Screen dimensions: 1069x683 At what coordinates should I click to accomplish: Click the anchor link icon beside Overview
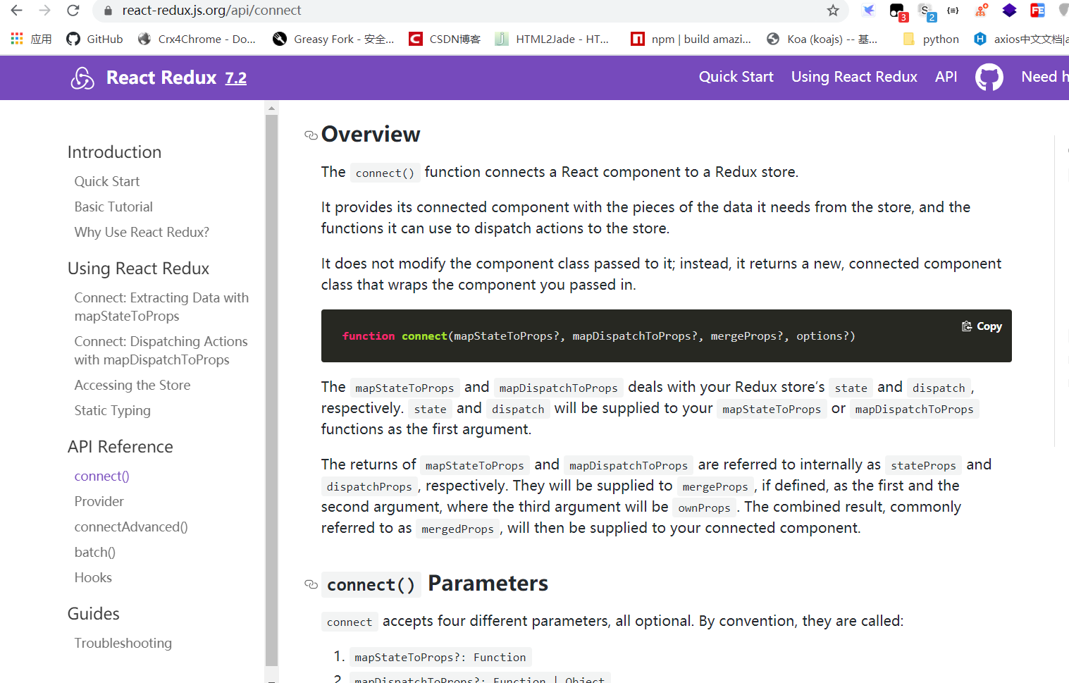tap(311, 135)
